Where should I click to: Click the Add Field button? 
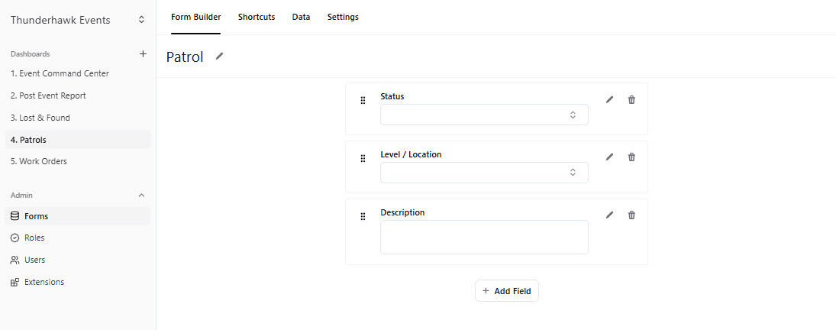pyautogui.click(x=507, y=291)
